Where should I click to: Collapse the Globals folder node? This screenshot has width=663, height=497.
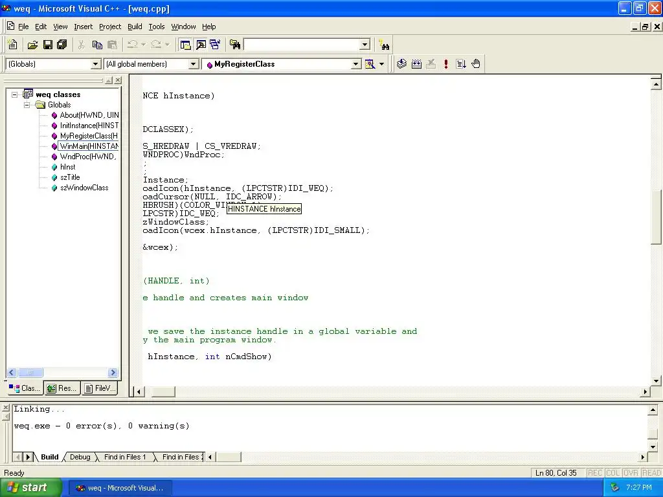(27, 105)
